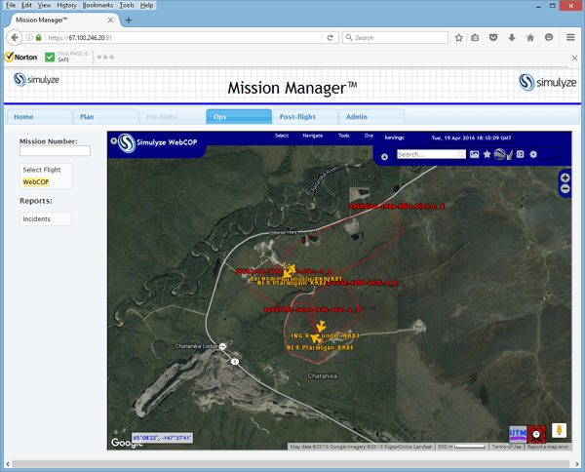Click the browser URL address bar
The image size is (585, 472).
point(184,38)
